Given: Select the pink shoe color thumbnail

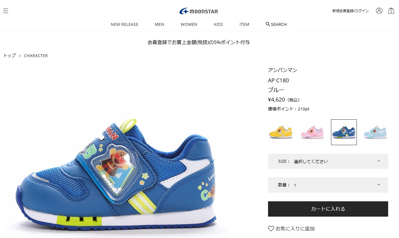Looking at the screenshot, I should click(x=312, y=132).
